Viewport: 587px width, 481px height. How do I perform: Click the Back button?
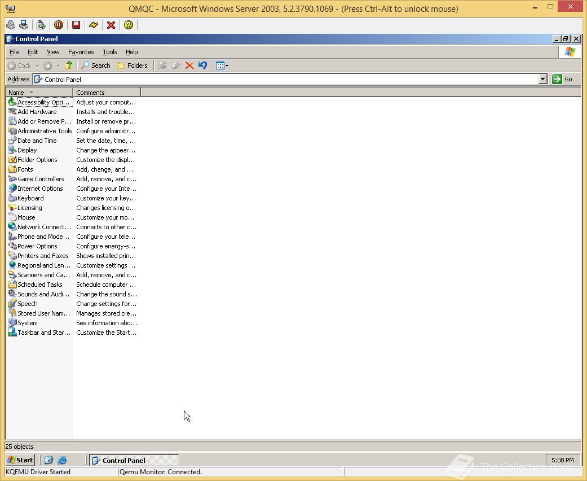[x=20, y=65]
